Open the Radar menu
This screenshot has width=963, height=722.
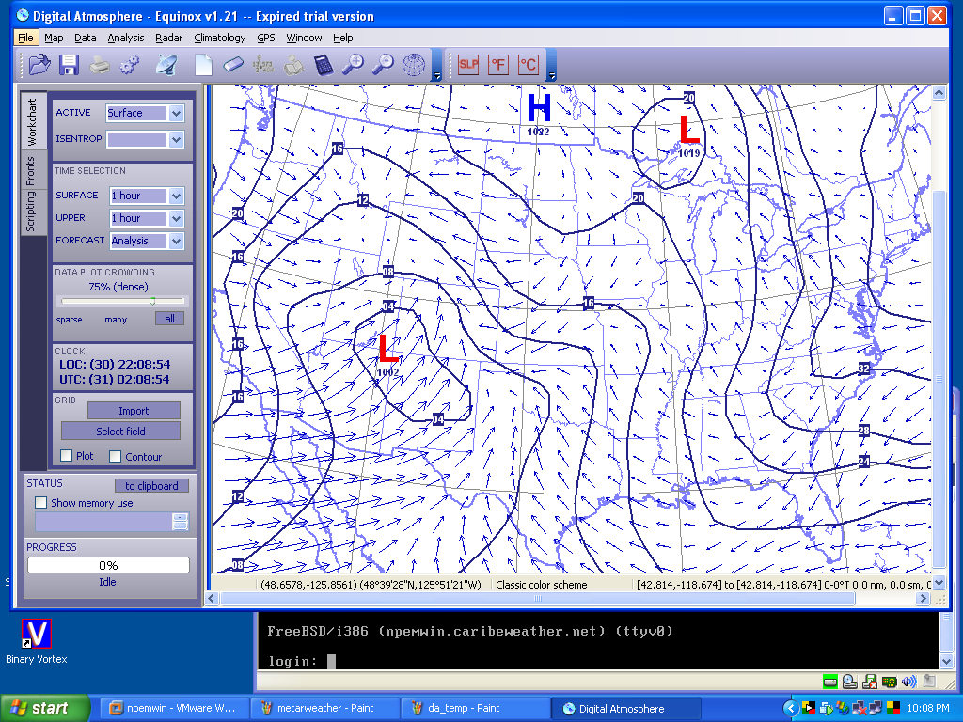(169, 38)
